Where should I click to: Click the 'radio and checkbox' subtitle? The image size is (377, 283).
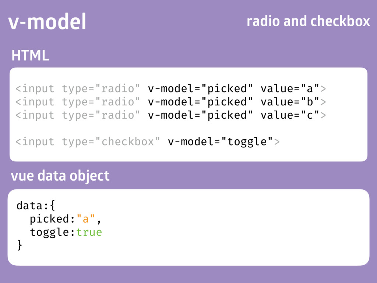click(x=308, y=21)
